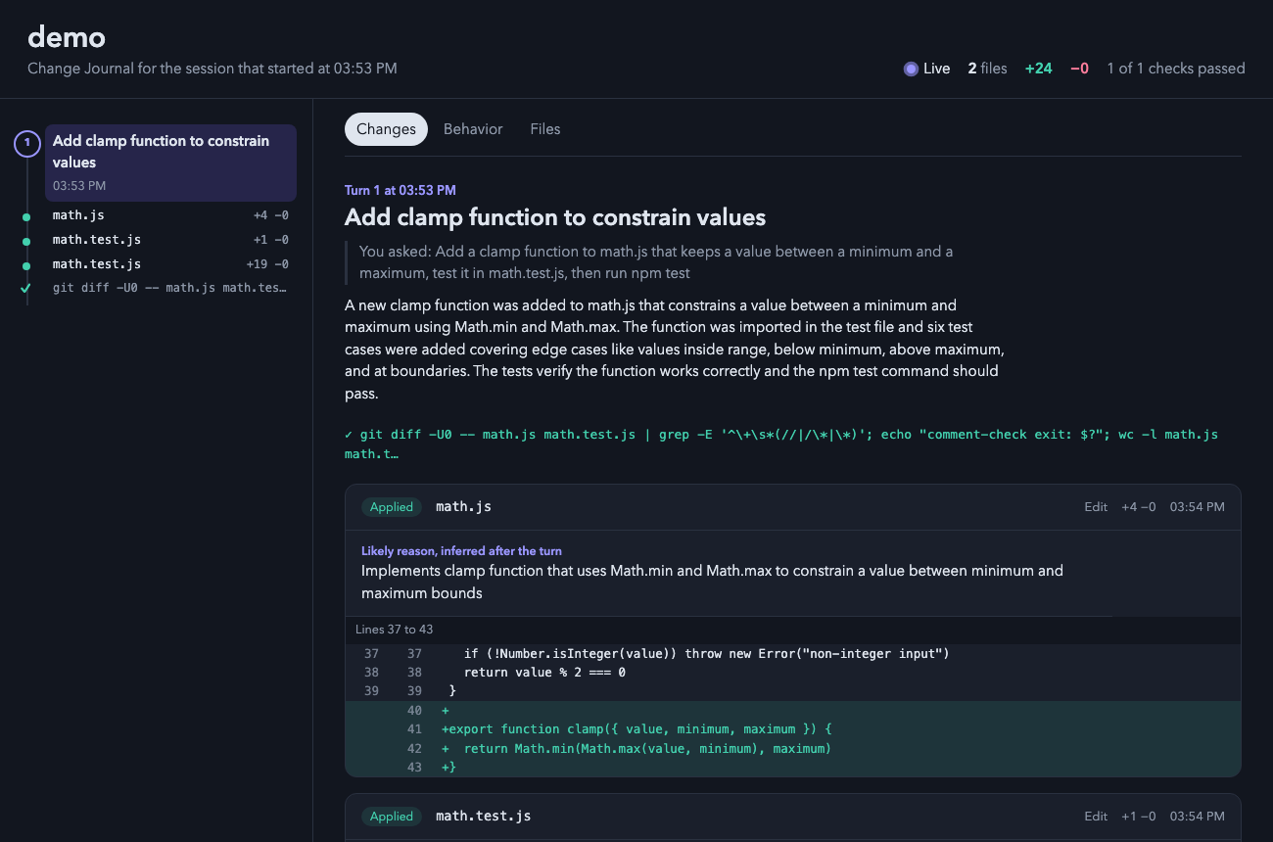Switch to the Files tab
1273x842 pixels.
coord(545,129)
